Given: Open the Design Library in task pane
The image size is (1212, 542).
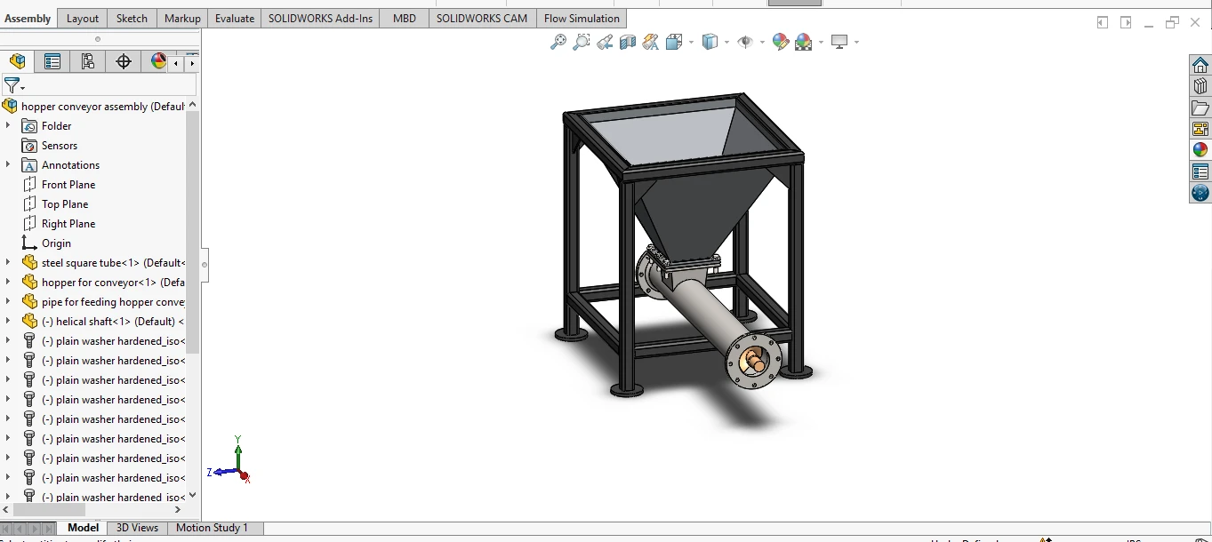Looking at the screenshot, I should [x=1200, y=86].
